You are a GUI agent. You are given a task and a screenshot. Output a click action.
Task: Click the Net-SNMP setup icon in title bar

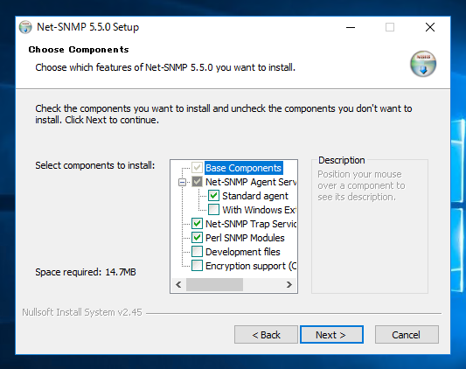click(25, 27)
